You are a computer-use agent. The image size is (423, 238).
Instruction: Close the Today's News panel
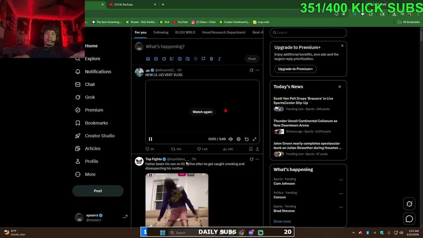[x=340, y=87]
